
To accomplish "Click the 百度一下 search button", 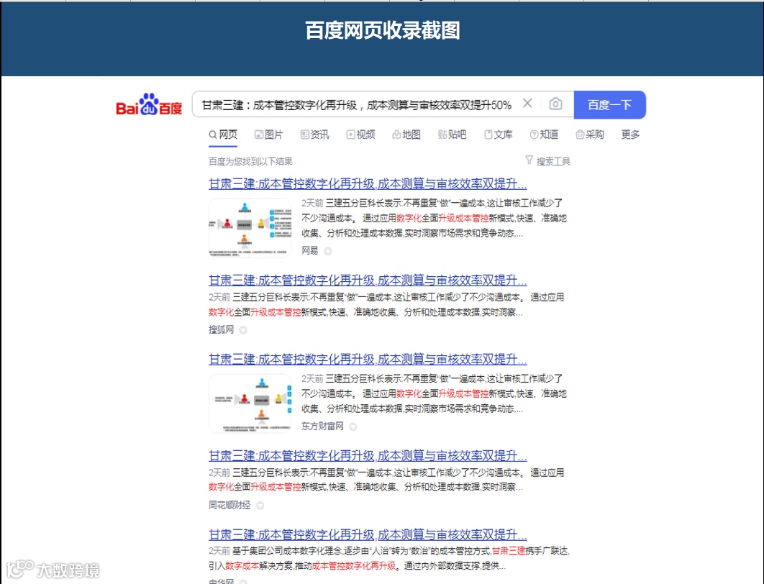I will [x=609, y=105].
